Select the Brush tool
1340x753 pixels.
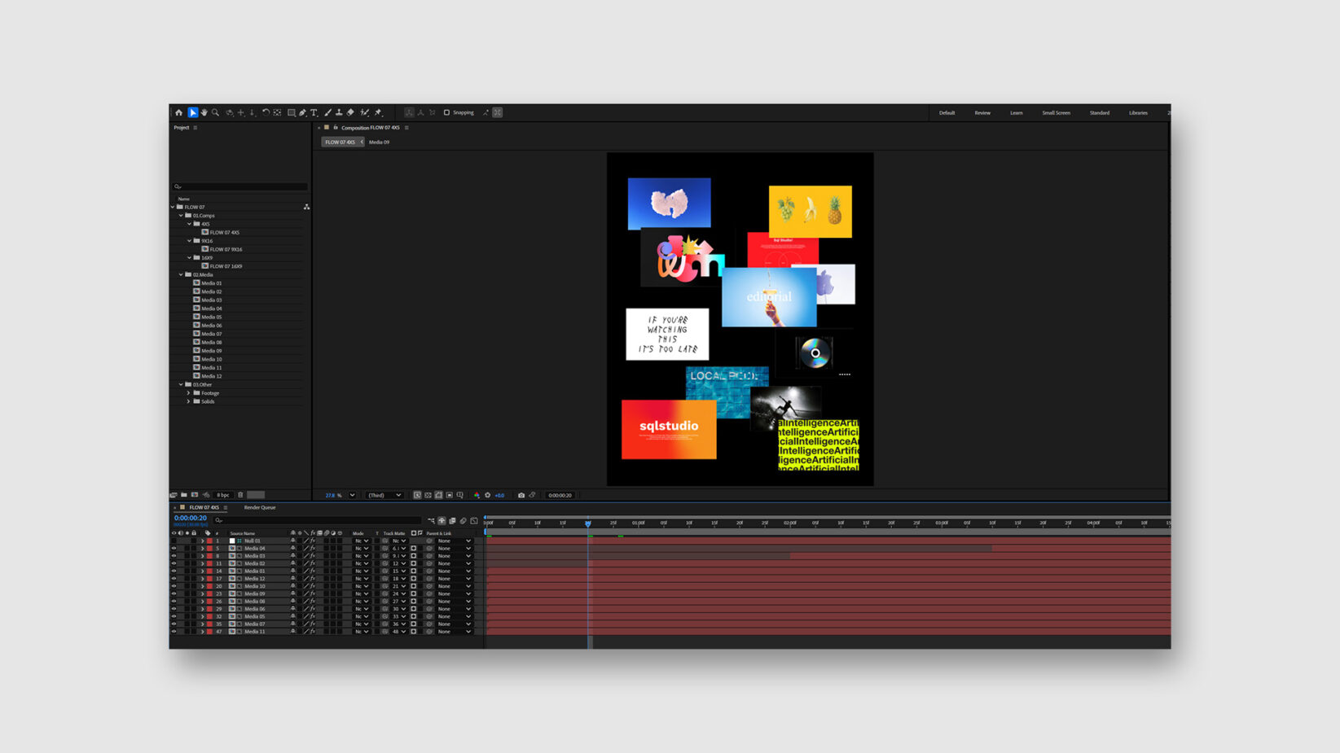(x=327, y=113)
